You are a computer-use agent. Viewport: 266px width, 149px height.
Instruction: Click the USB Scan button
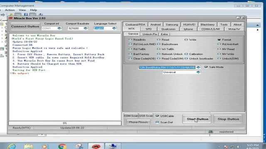pyautogui.click(x=146, y=116)
